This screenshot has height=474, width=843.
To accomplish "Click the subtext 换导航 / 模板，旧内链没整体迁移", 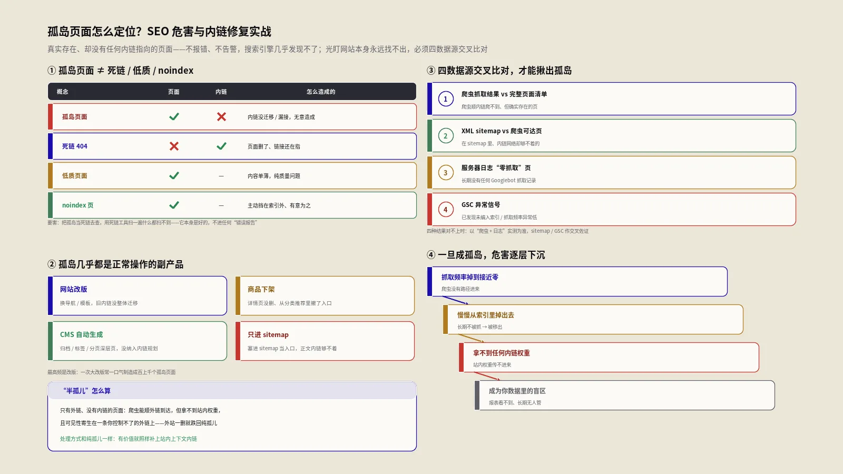I will click(99, 303).
